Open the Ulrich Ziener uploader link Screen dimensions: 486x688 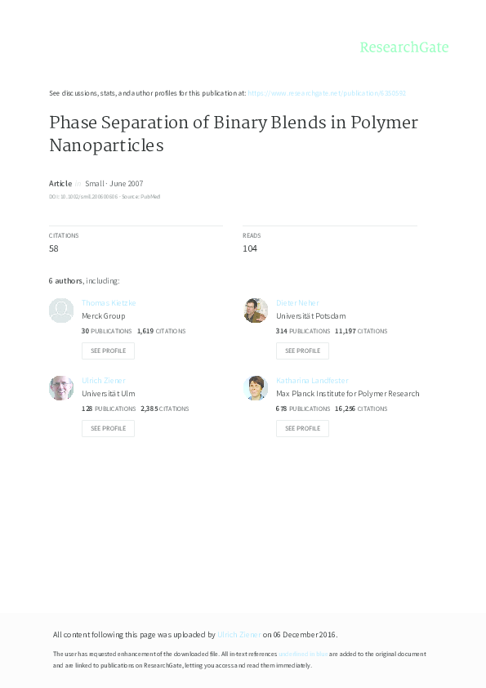(x=239, y=634)
